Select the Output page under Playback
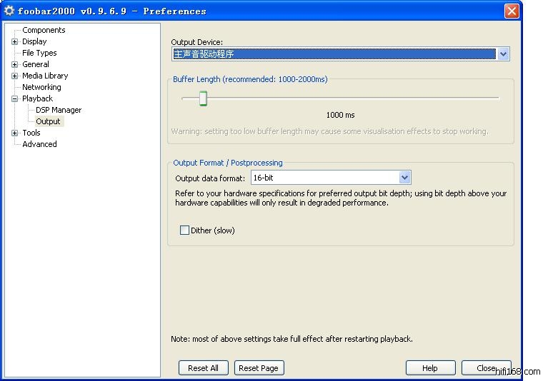Image resolution: width=548 pixels, height=381 pixels. [49, 121]
